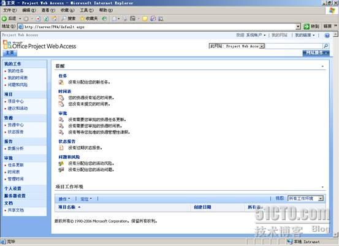The height and width of the screenshot is (246, 339).
Task: Open the 数据分析 sidebar link
Action: point(15,148)
